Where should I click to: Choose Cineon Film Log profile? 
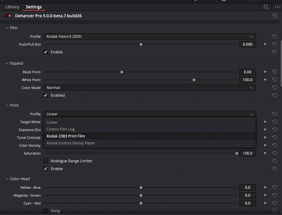[x=149, y=129]
